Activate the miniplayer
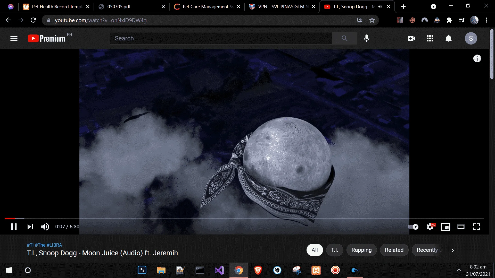The width and height of the screenshot is (495, 278). pos(445,227)
